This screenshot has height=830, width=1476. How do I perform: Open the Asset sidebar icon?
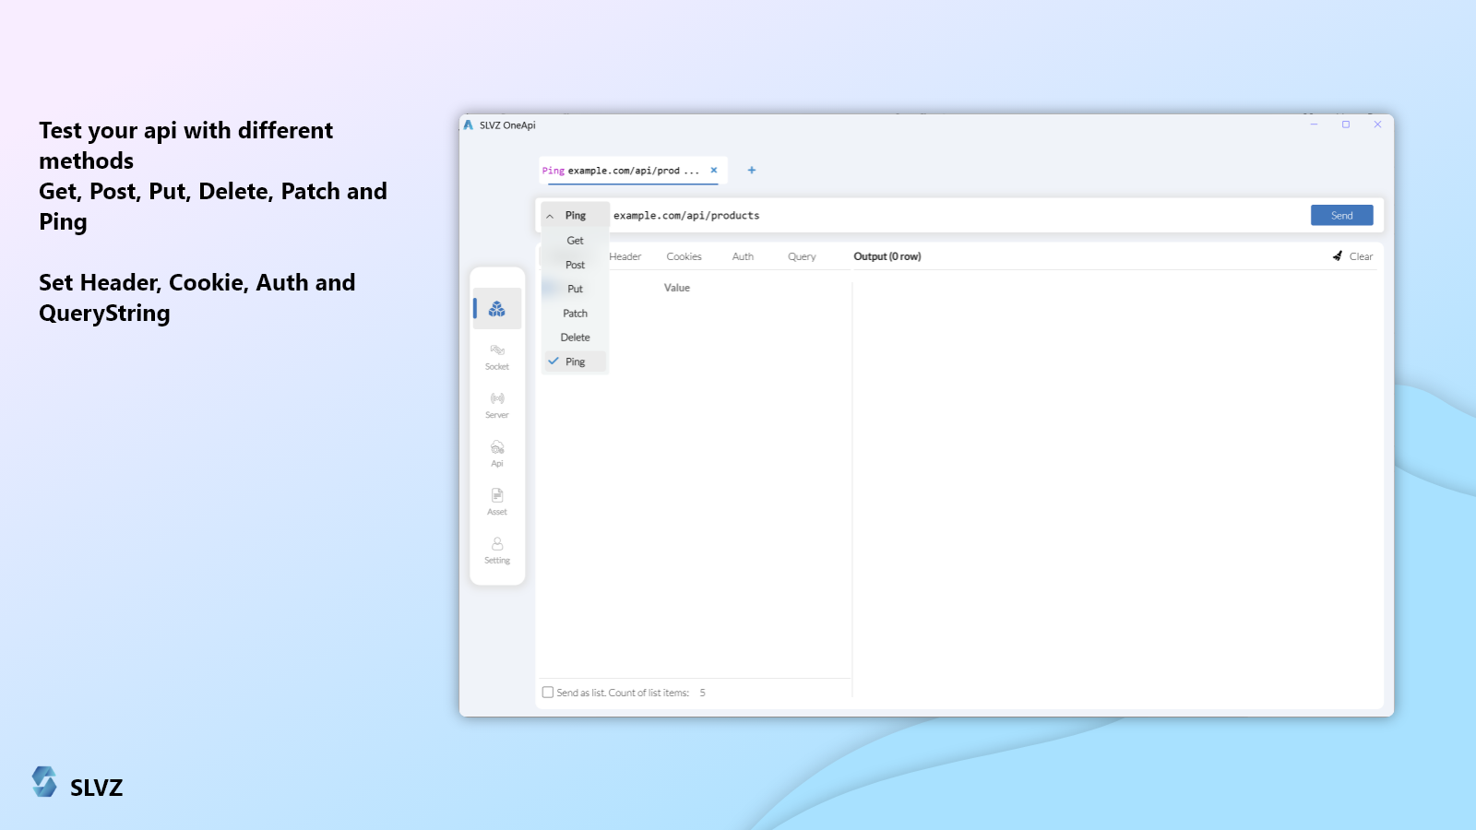pos(497,502)
